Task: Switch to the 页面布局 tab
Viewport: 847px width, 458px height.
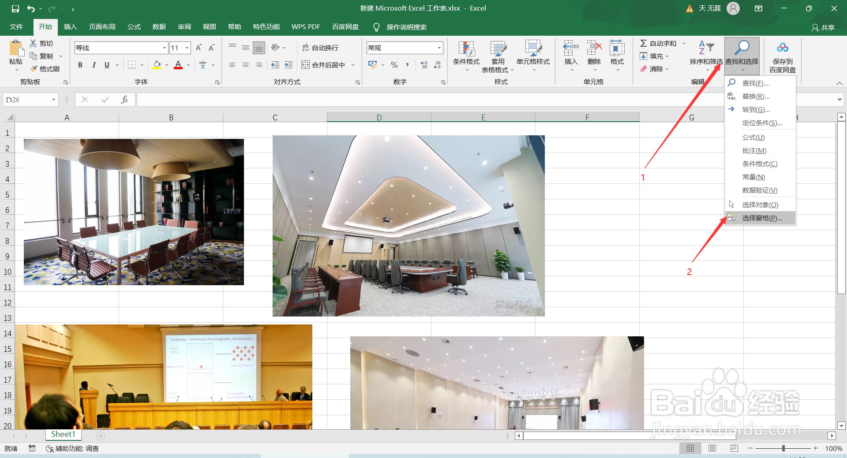Action: coord(102,27)
